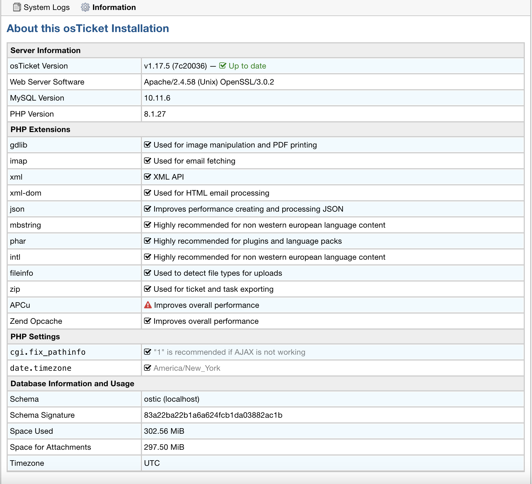
Task: Click the fileinfo check mark icon
Action: pos(148,273)
